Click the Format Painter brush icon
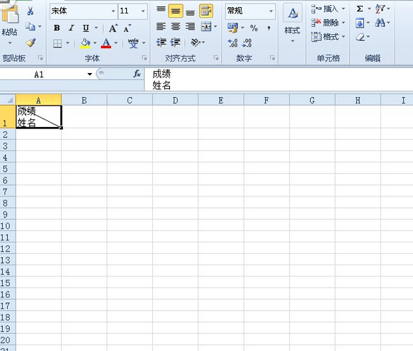Viewport: 413px width, 351px height. [x=31, y=43]
